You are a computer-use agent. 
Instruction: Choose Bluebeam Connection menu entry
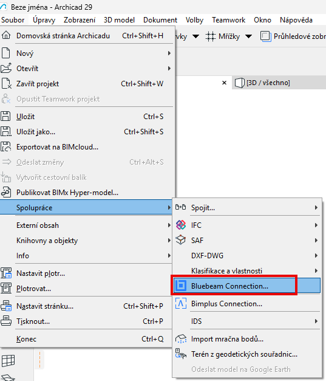[x=247, y=286]
